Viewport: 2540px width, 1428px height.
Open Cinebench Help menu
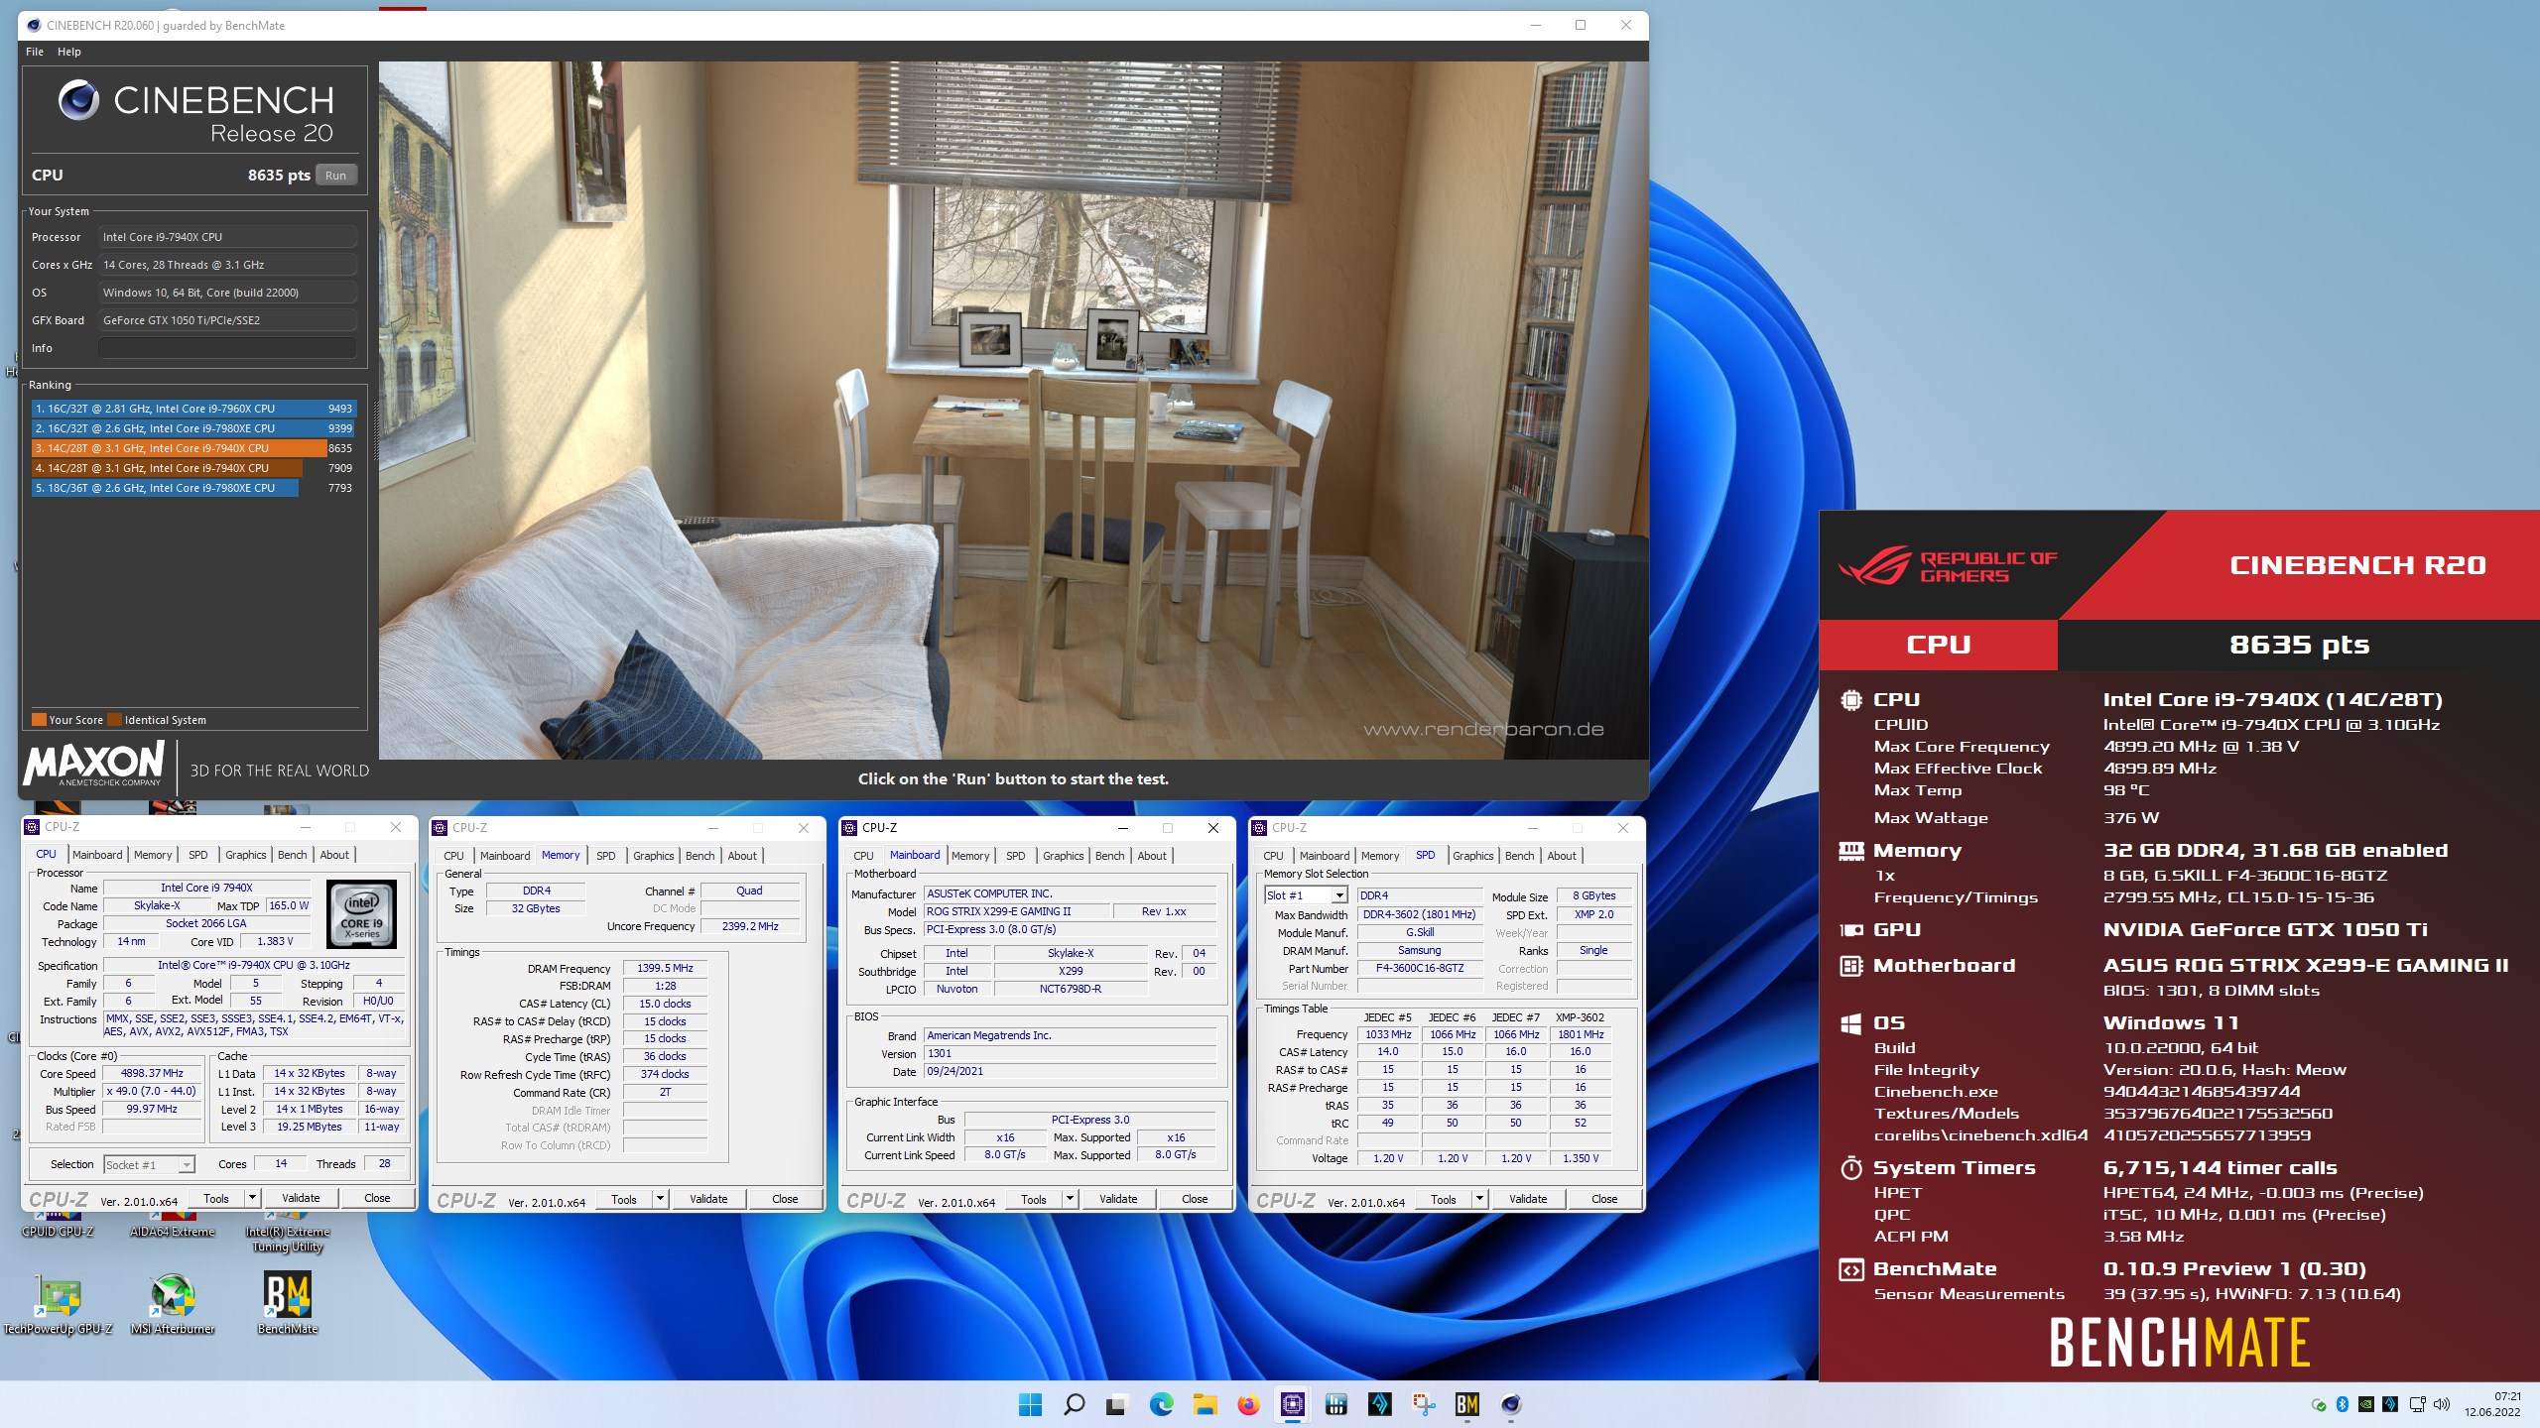pos(69,52)
